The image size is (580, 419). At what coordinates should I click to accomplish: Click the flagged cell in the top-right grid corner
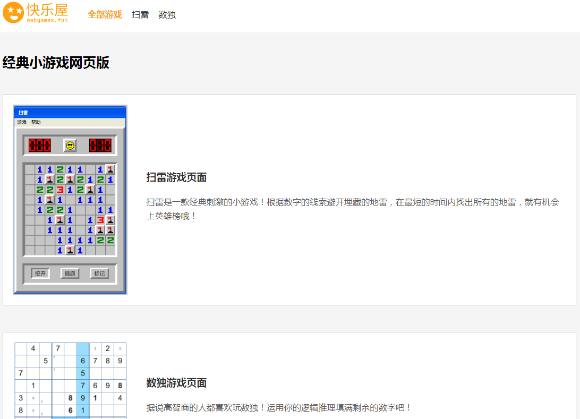(x=110, y=170)
